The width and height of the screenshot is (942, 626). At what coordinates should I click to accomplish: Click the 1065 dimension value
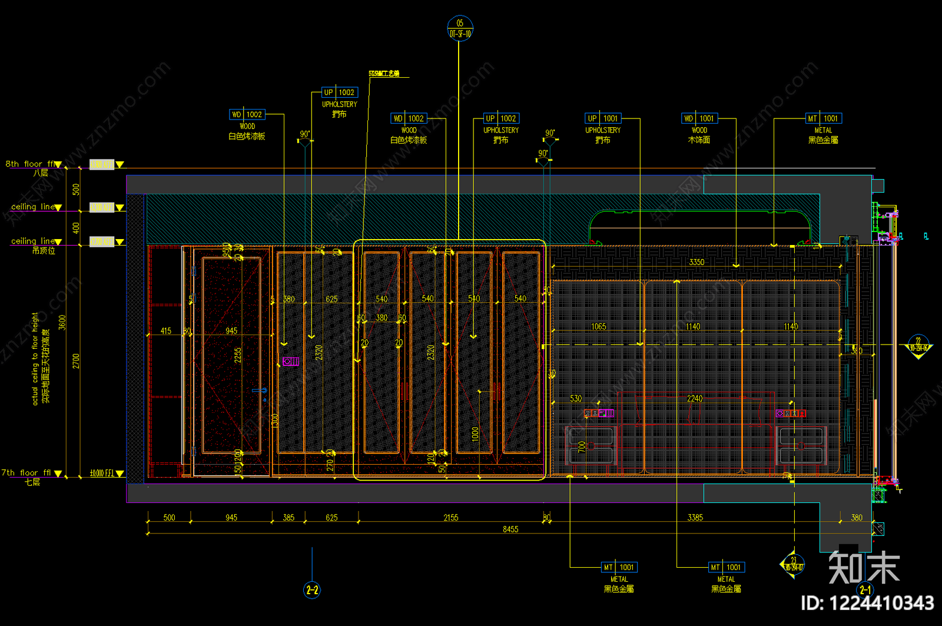coord(599,326)
